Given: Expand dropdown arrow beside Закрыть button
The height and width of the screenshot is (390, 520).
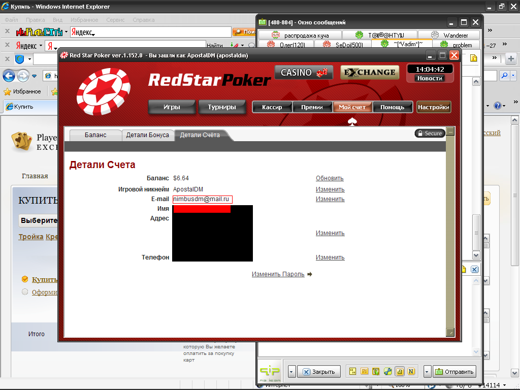Looking at the screenshot, I should [291, 372].
